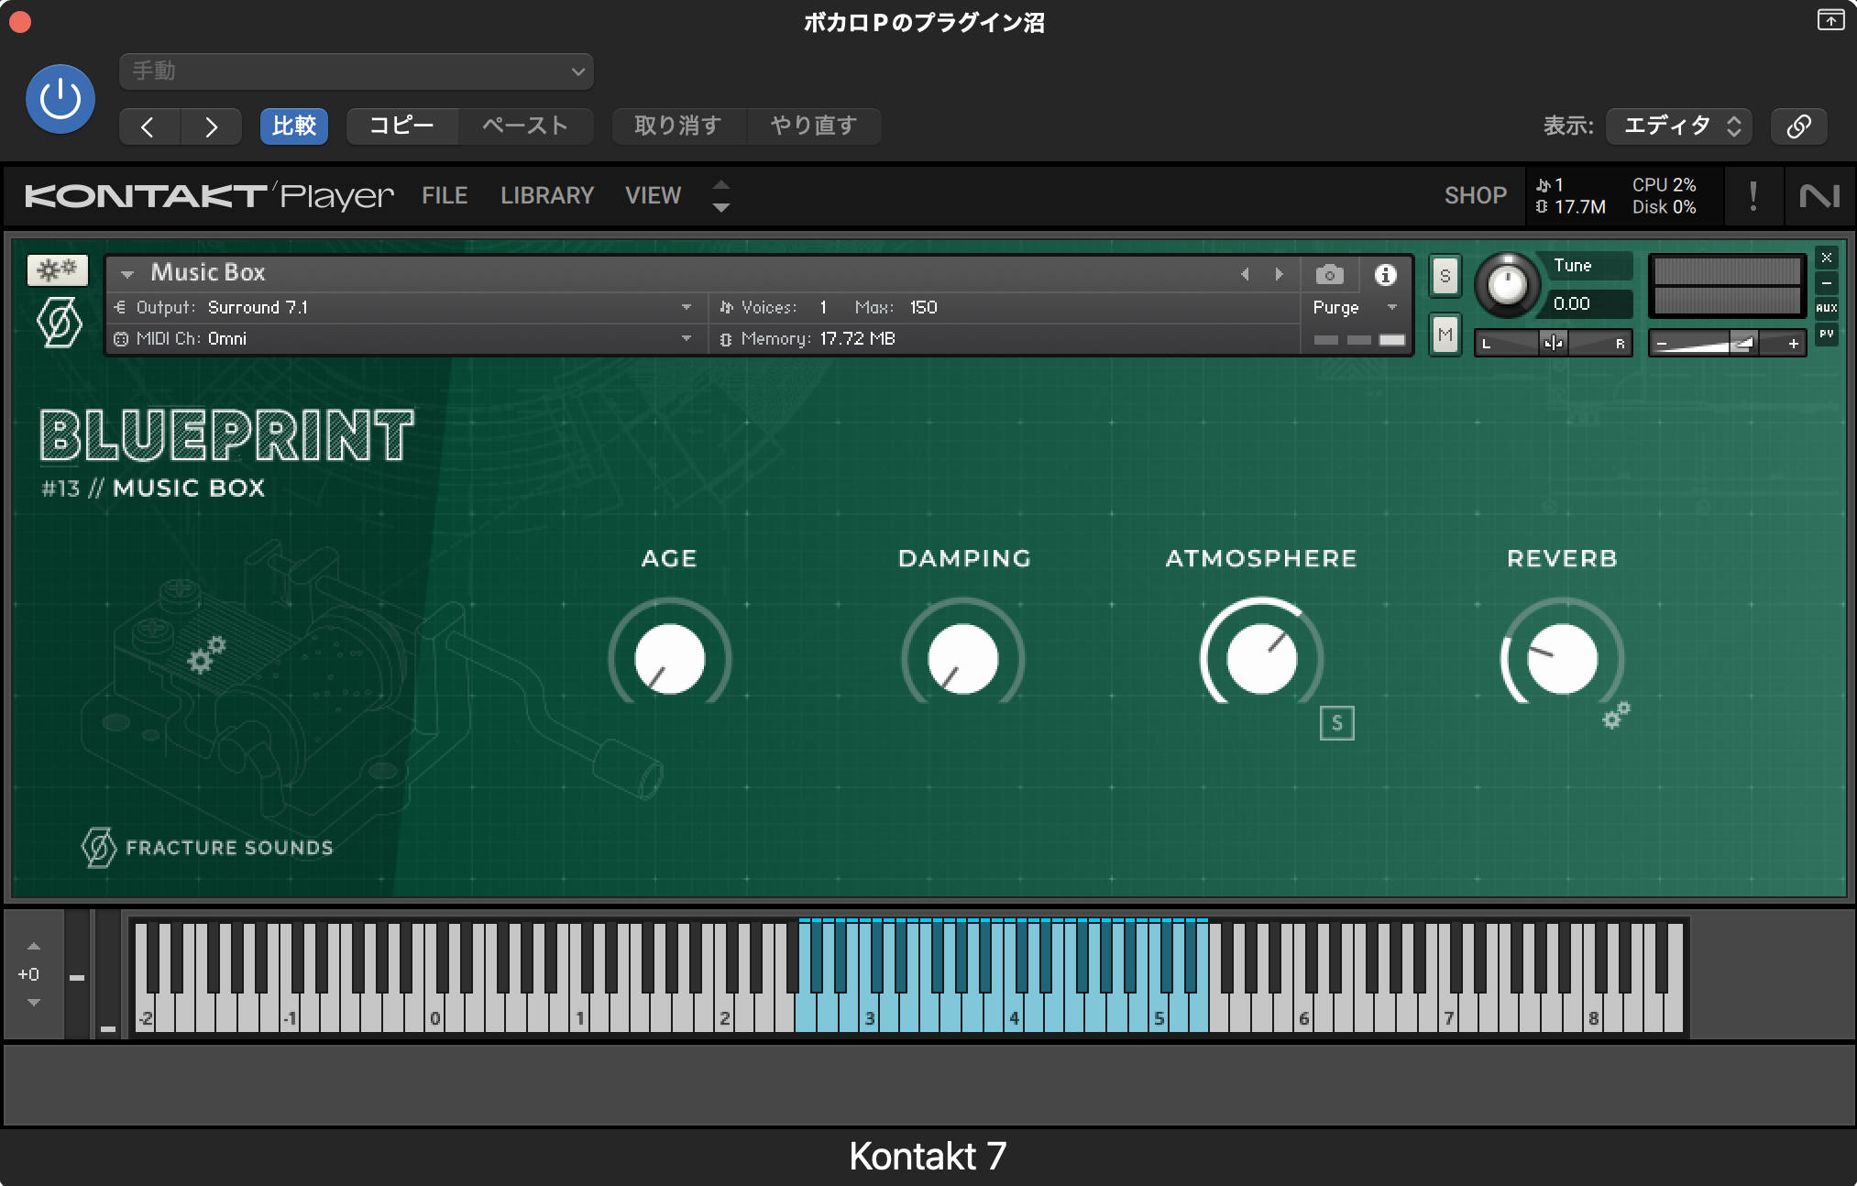Click gear icon on music box illustration
Image resolution: width=1857 pixels, height=1186 pixels.
click(x=206, y=654)
